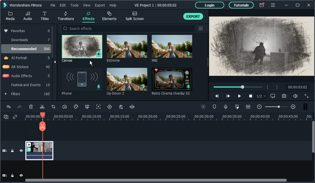Click the Tutorials button
Screen dimensions: 315x183
pos(241,5)
